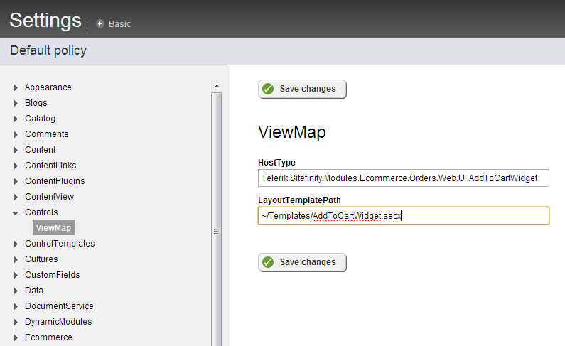Focus the LayoutTemplatePath input field

403,216
